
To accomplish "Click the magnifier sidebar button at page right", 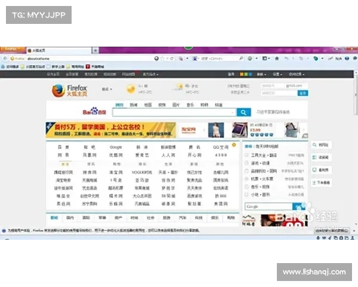I will (x=321, y=145).
